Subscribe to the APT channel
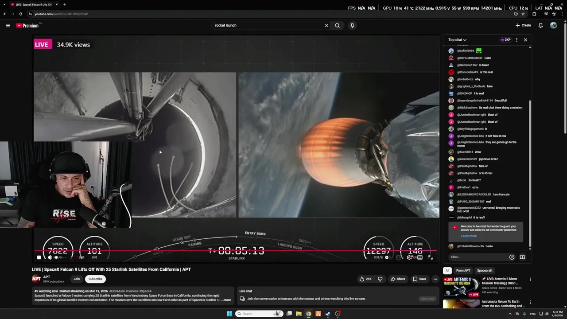567x319 pixels. pos(95,279)
